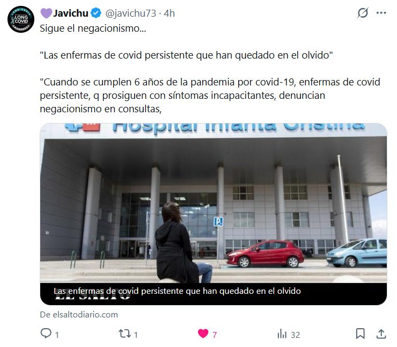The height and width of the screenshot is (347, 397).
Task: Open the Hospital Infanta Cristina article image
Action: [x=214, y=203]
